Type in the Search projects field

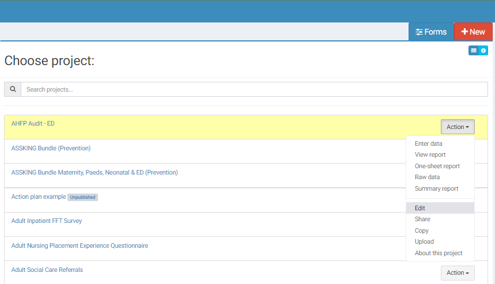pos(254,89)
